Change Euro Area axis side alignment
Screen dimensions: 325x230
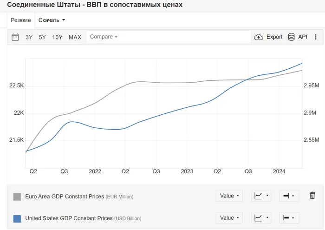click(x=289, y=196)
